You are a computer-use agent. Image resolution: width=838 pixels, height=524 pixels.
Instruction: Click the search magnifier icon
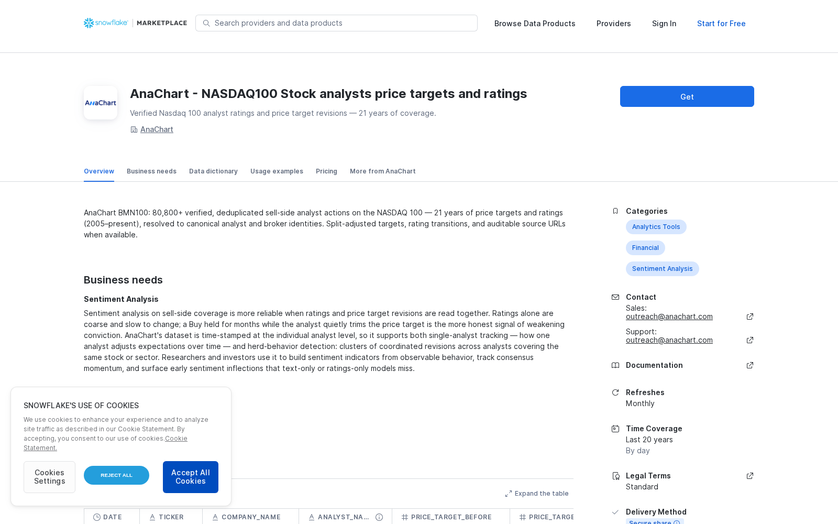206,23
